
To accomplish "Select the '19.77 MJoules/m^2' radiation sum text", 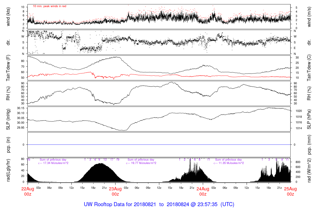I will pyautogui.click(x=143, y=163).
